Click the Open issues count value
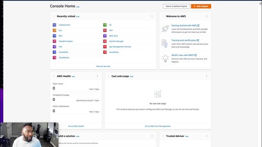 54,88
